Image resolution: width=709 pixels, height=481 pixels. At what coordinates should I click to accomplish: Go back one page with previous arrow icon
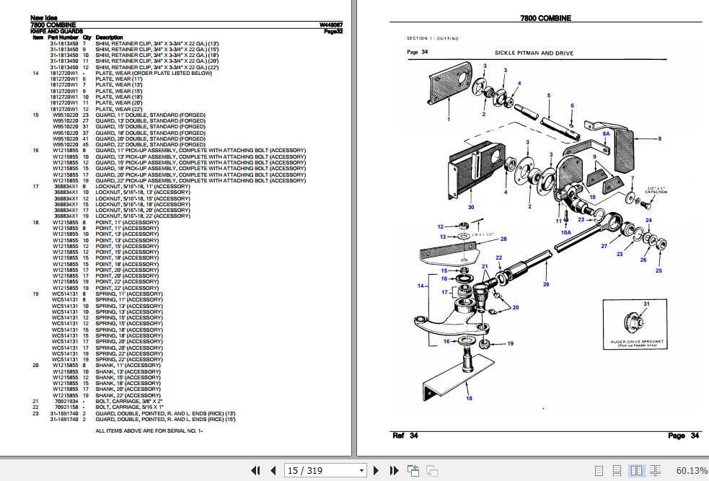point(273,470)
